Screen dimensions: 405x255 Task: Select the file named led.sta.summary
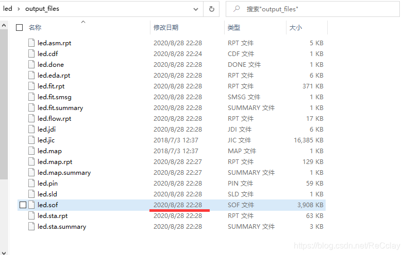(62, 226)
